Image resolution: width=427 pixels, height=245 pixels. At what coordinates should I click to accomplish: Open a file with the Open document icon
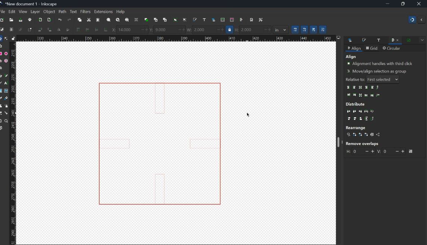point(11,20)
